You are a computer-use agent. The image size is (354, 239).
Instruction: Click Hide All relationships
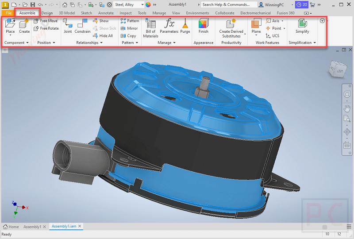coord(103,36)
